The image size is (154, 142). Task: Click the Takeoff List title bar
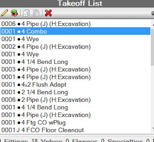click(77, 3)
